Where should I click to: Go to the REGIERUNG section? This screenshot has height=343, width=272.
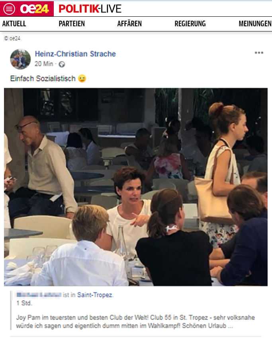(190, 24)
